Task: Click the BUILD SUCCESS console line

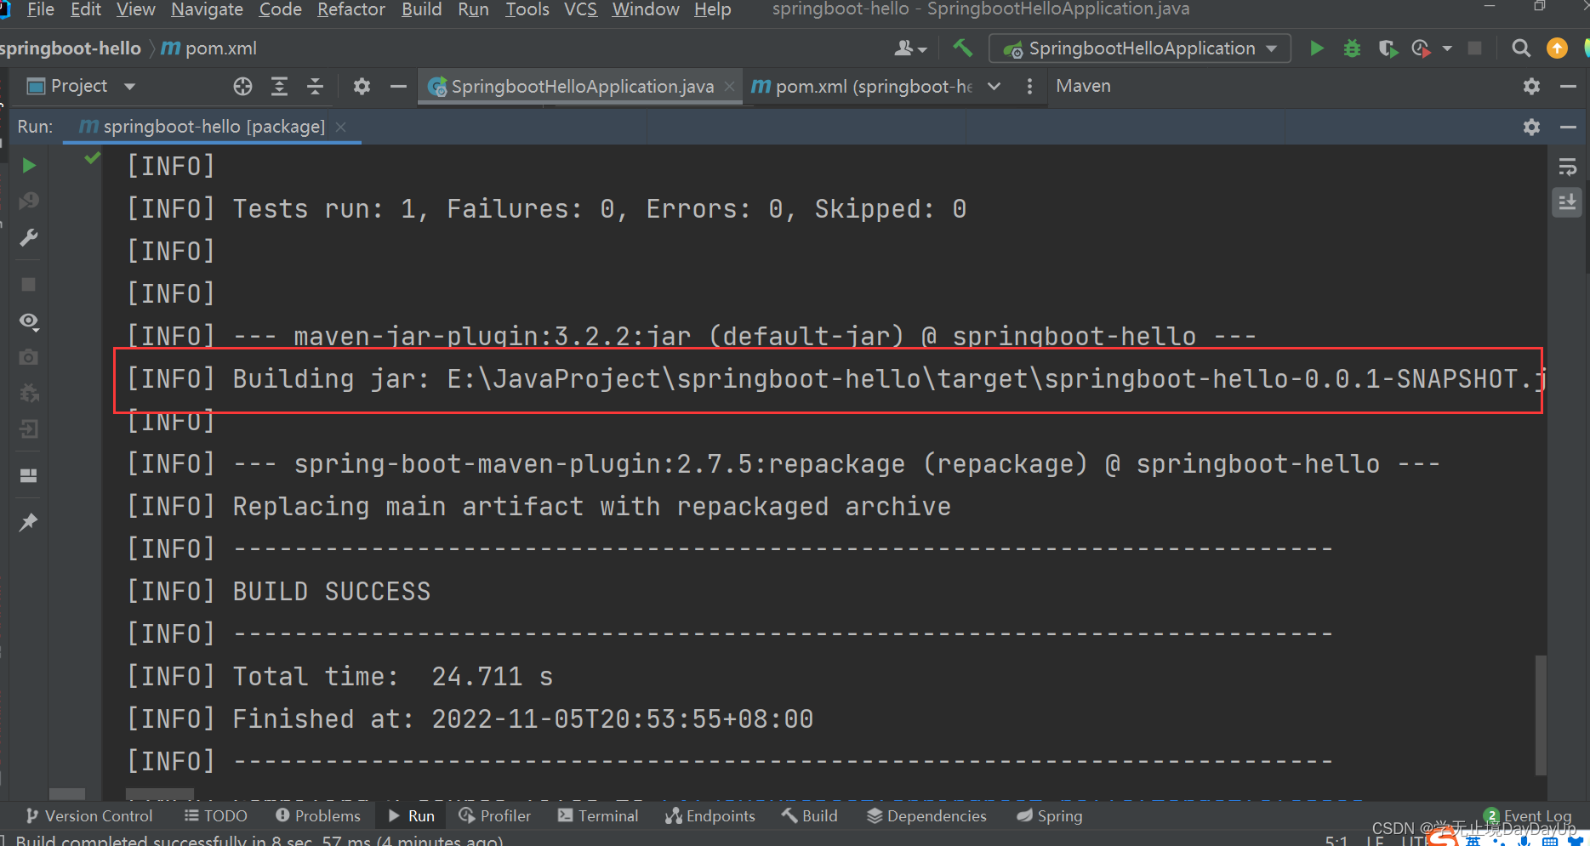Action: pyautogui.click(x=332, y=592)
